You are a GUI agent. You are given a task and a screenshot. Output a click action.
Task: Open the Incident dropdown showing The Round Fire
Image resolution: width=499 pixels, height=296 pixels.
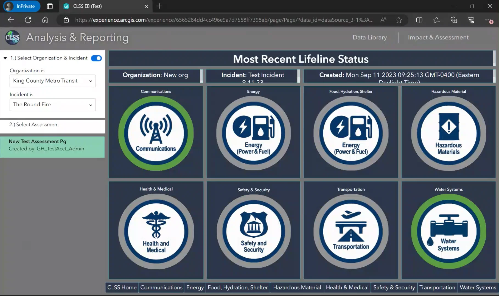52,105
